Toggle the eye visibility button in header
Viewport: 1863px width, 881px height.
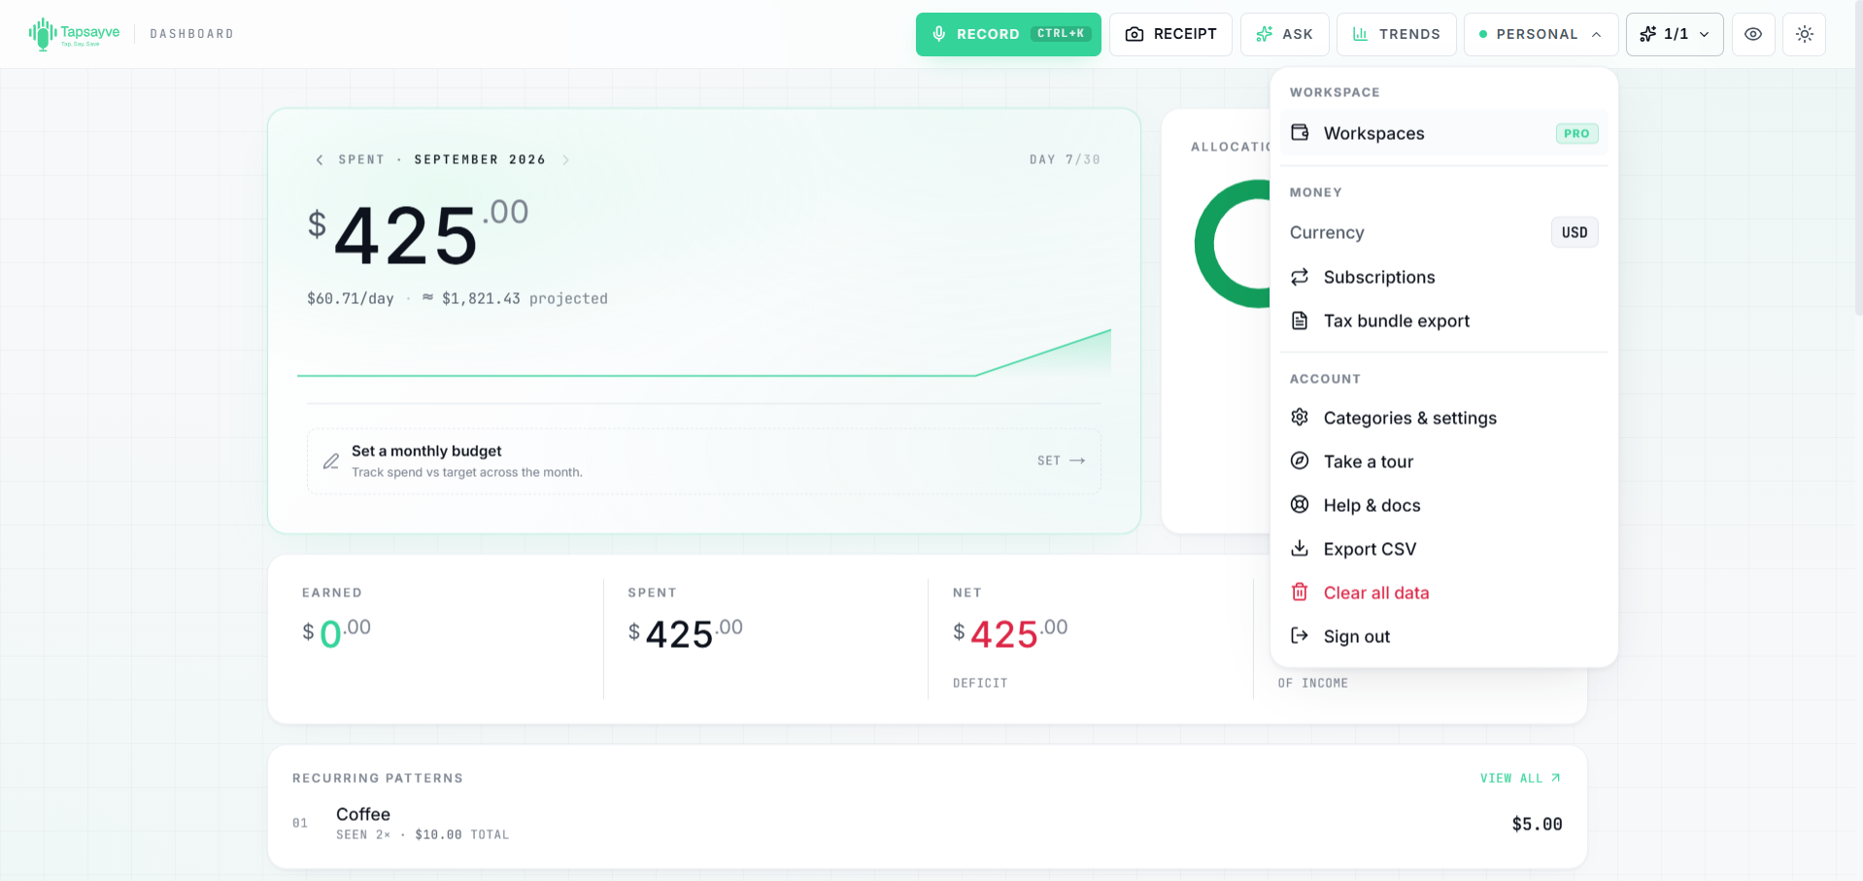click(x=1753, y=34)
